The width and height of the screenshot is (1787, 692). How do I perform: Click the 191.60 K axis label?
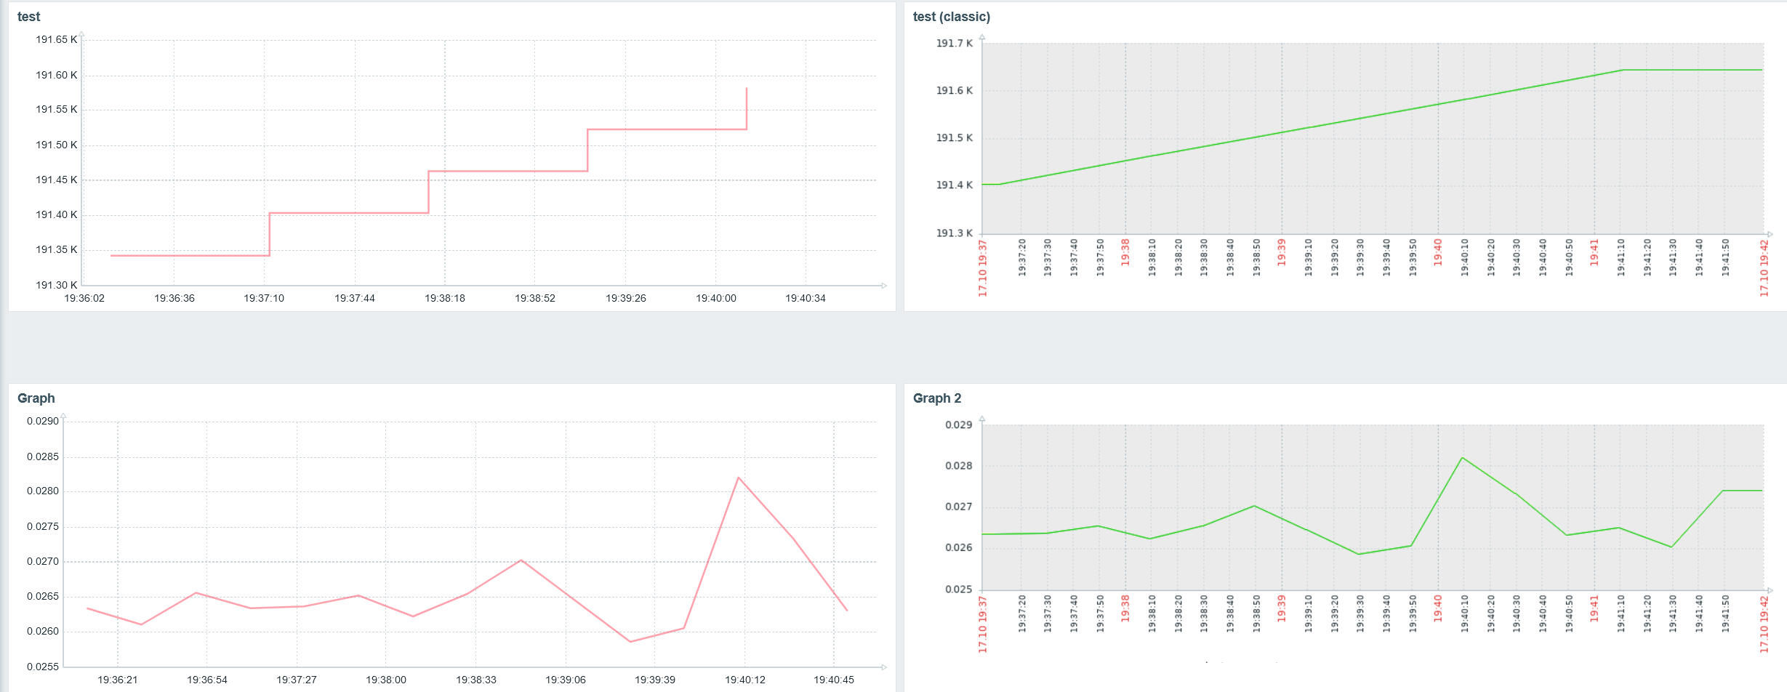coord(56,75)
